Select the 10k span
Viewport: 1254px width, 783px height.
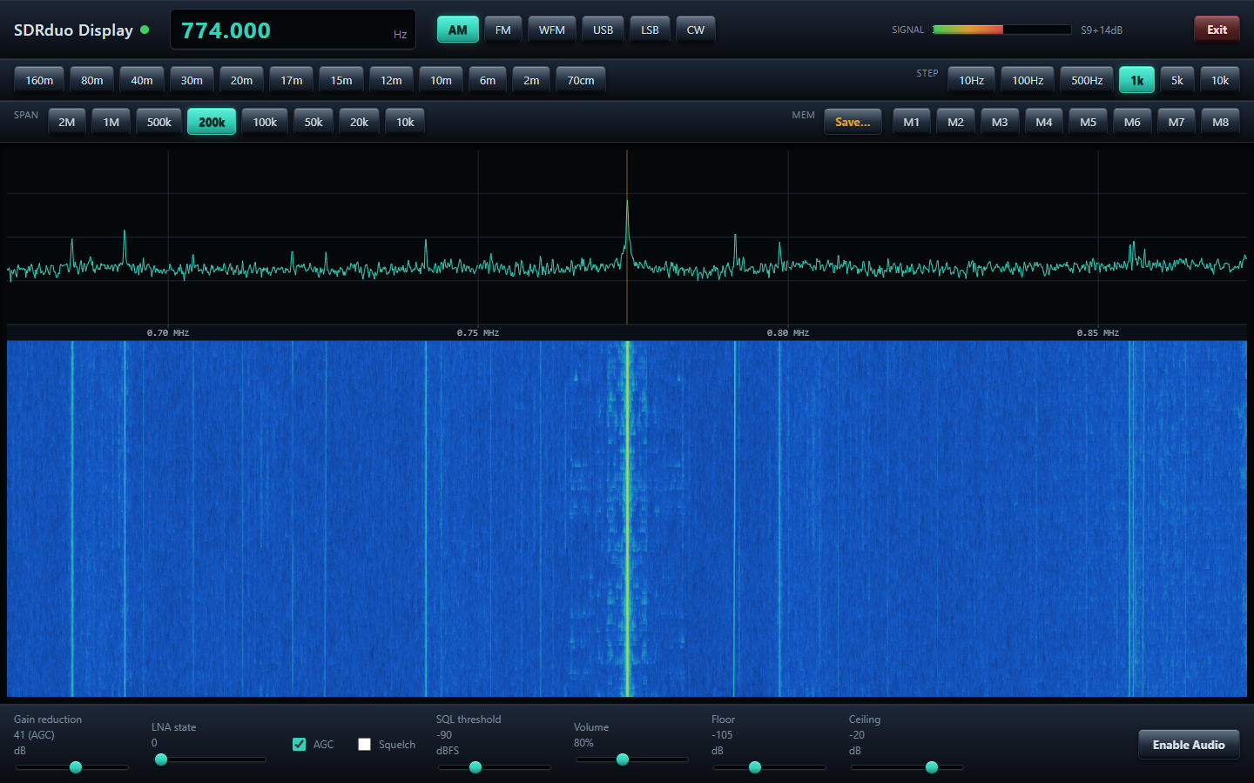[x=405, y=122]
